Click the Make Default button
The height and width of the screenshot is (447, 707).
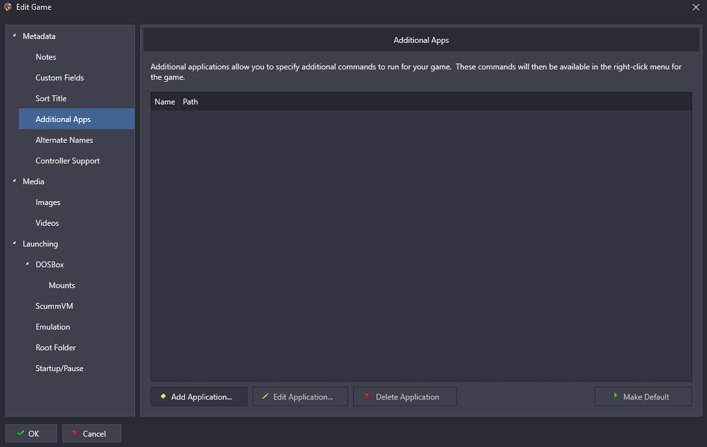tap(643, 396)
